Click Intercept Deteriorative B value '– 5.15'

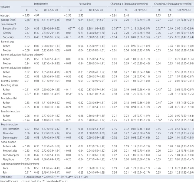point(26,15)
